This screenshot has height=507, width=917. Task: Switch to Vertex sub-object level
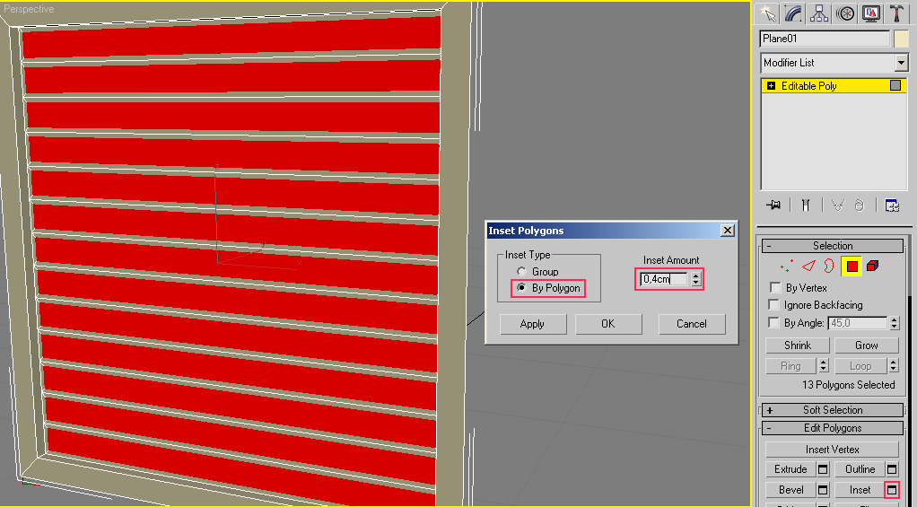click(x=787, y=267)
